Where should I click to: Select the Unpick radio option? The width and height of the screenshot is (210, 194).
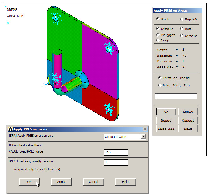point(182,19)
